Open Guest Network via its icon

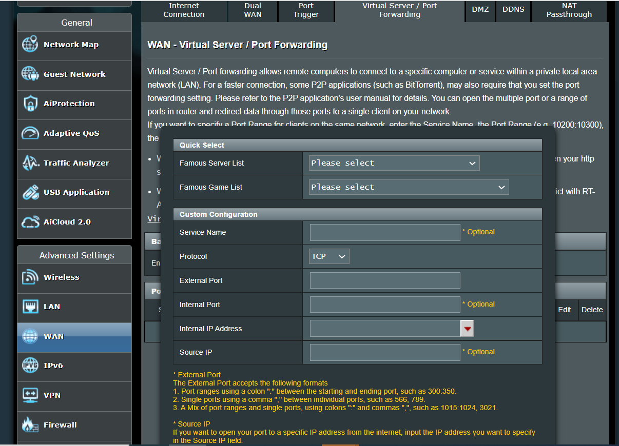(30, 74)
